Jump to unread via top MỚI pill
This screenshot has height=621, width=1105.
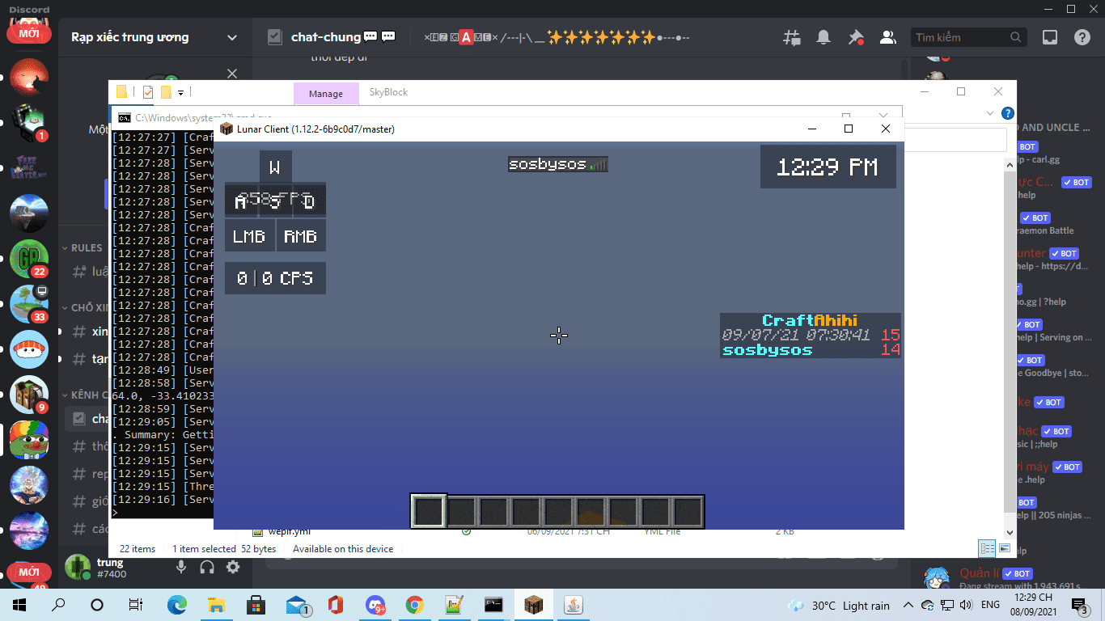[29, 33]
